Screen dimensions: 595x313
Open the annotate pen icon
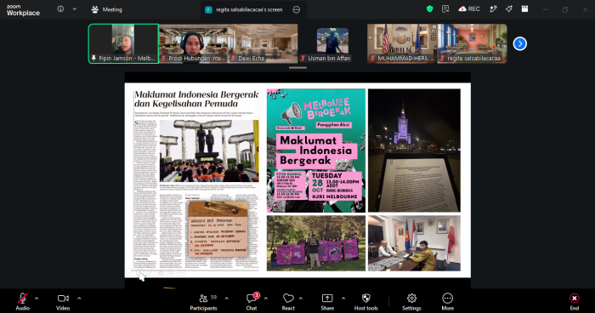493,9
